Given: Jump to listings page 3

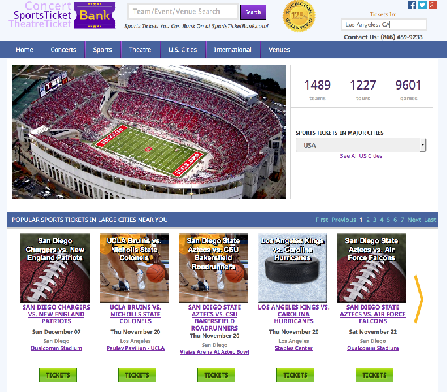Looking at the screenshot, I should coord(374,220).
